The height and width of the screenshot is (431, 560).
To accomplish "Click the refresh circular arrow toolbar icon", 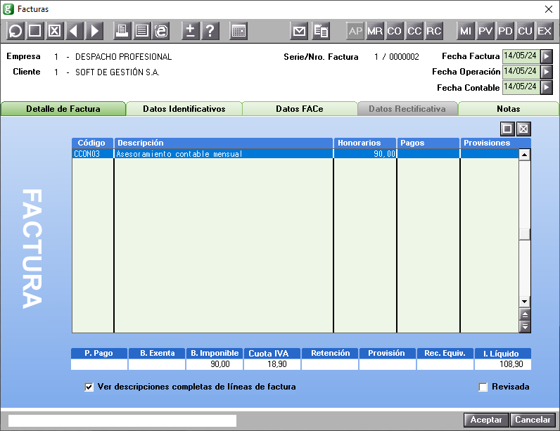I will pyautogui.click(x=15, y=31).
